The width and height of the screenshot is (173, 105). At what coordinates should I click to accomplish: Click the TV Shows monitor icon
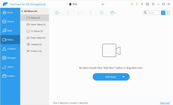(28, 31)
